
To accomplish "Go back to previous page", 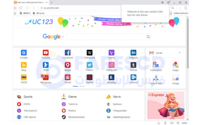I will point(33,8).
